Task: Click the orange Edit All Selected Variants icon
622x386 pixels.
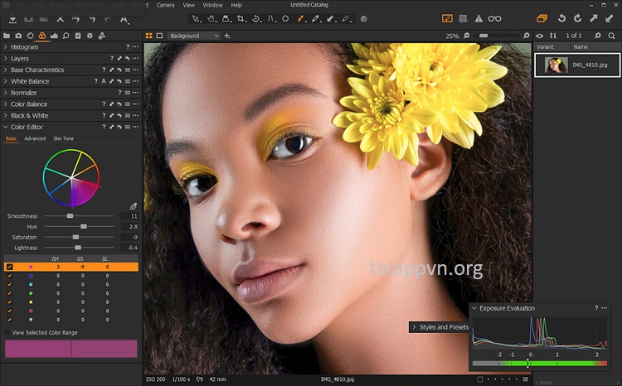Action: (x=542, y=18)
